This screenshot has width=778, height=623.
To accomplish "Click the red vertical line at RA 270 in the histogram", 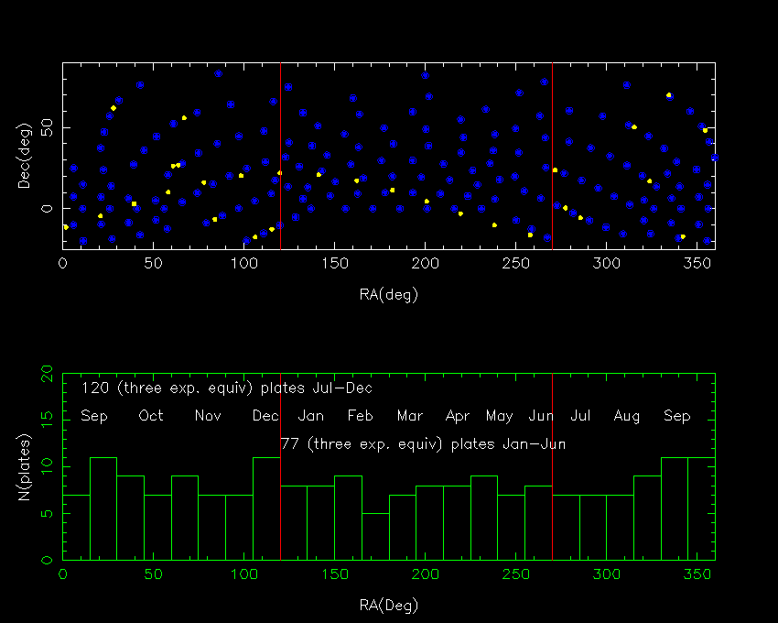I will coord(552,466).
